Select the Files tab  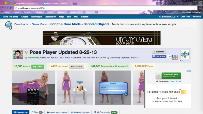[x=37, y=112]
